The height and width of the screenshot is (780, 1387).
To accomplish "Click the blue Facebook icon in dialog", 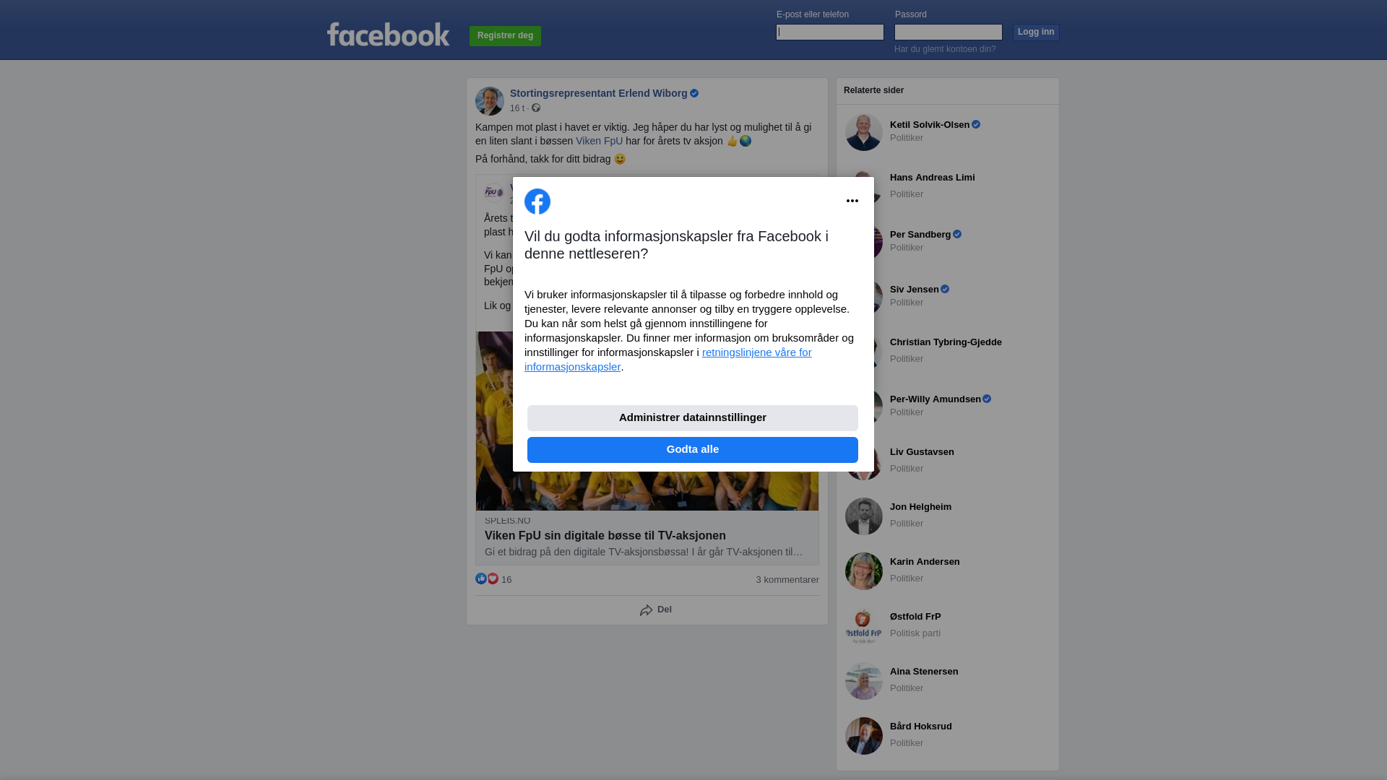I will 537,201.
